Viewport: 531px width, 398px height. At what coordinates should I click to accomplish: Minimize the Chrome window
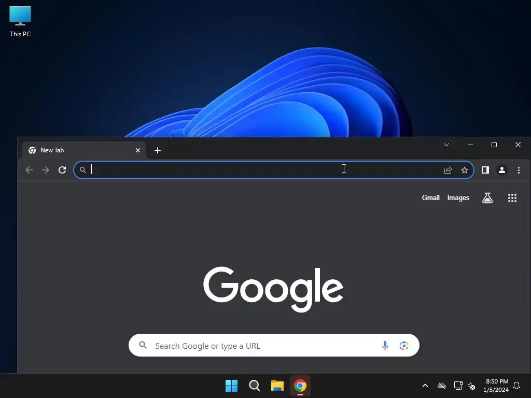[x=470, y=145]
